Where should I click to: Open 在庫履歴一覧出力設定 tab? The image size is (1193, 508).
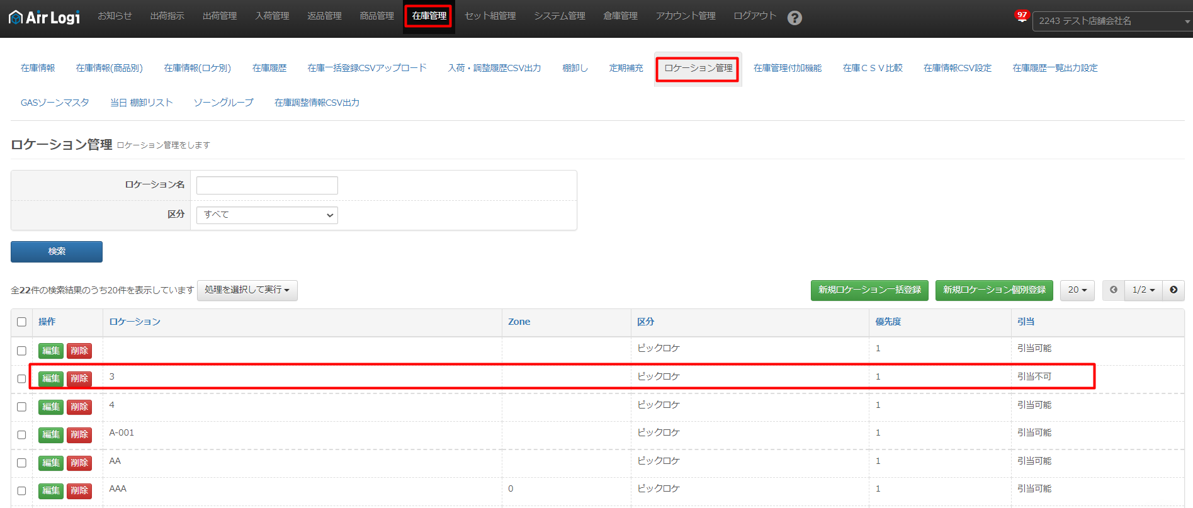pos(1055,68)
